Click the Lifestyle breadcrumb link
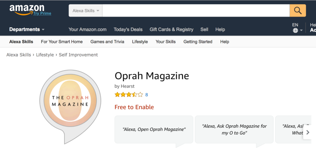Viewport: 316px width, 153px height. (45, 55)
